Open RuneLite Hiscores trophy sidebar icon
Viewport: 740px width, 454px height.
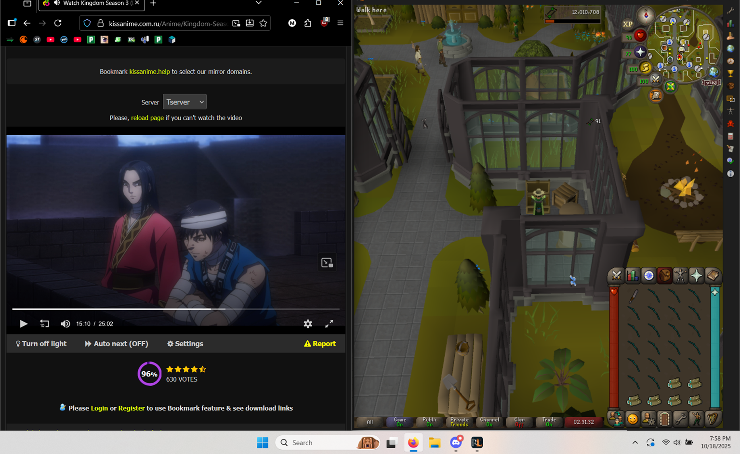[731, 73]
